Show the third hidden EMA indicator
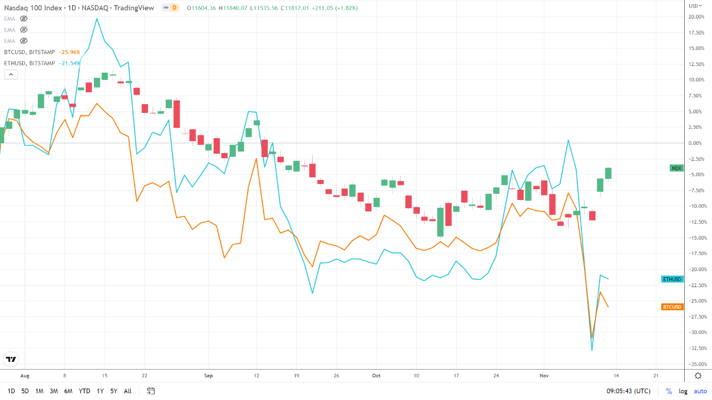 pos(23,41)
